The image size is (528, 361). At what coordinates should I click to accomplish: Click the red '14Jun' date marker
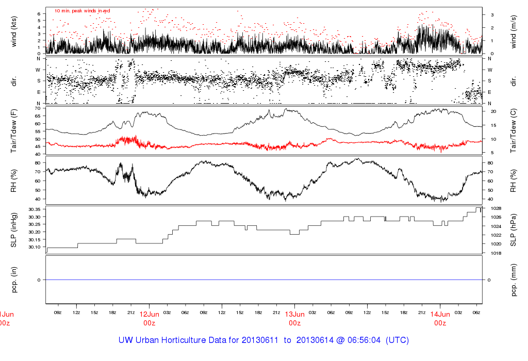440,314
